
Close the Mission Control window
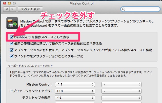tap(5, 3)
